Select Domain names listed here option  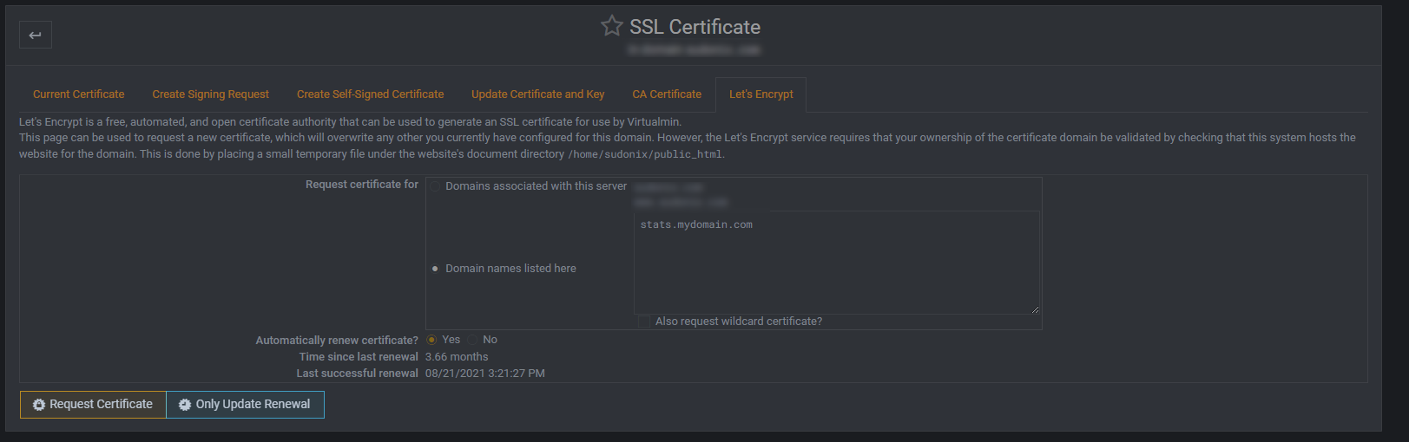[435, 269]
